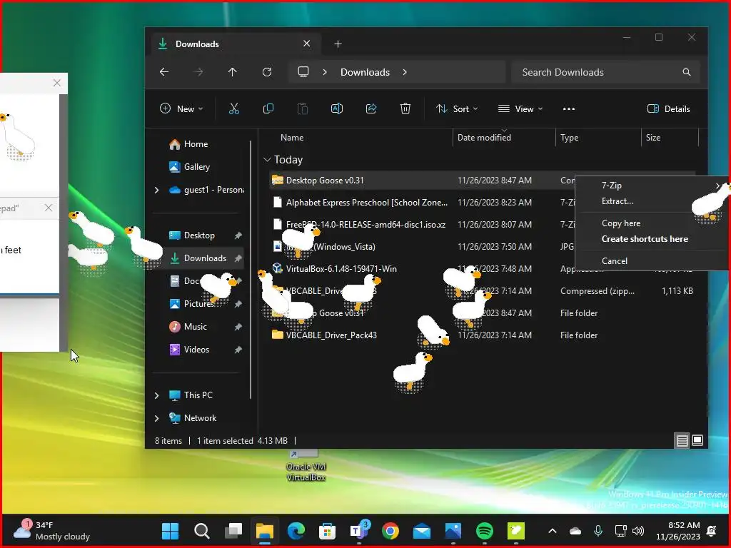Image resolution: width=731 pixels, height=548 pixels.
Task: Click the PC monitor icon in the address bar
Action: pyautogui.click(x=303, y=72)
